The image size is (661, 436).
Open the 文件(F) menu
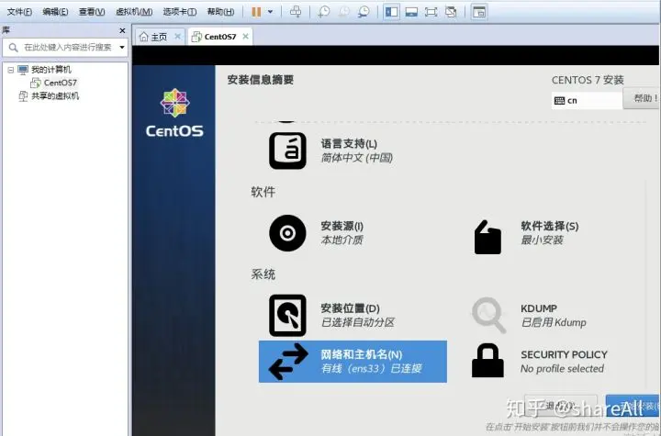[x=19, y=12]
